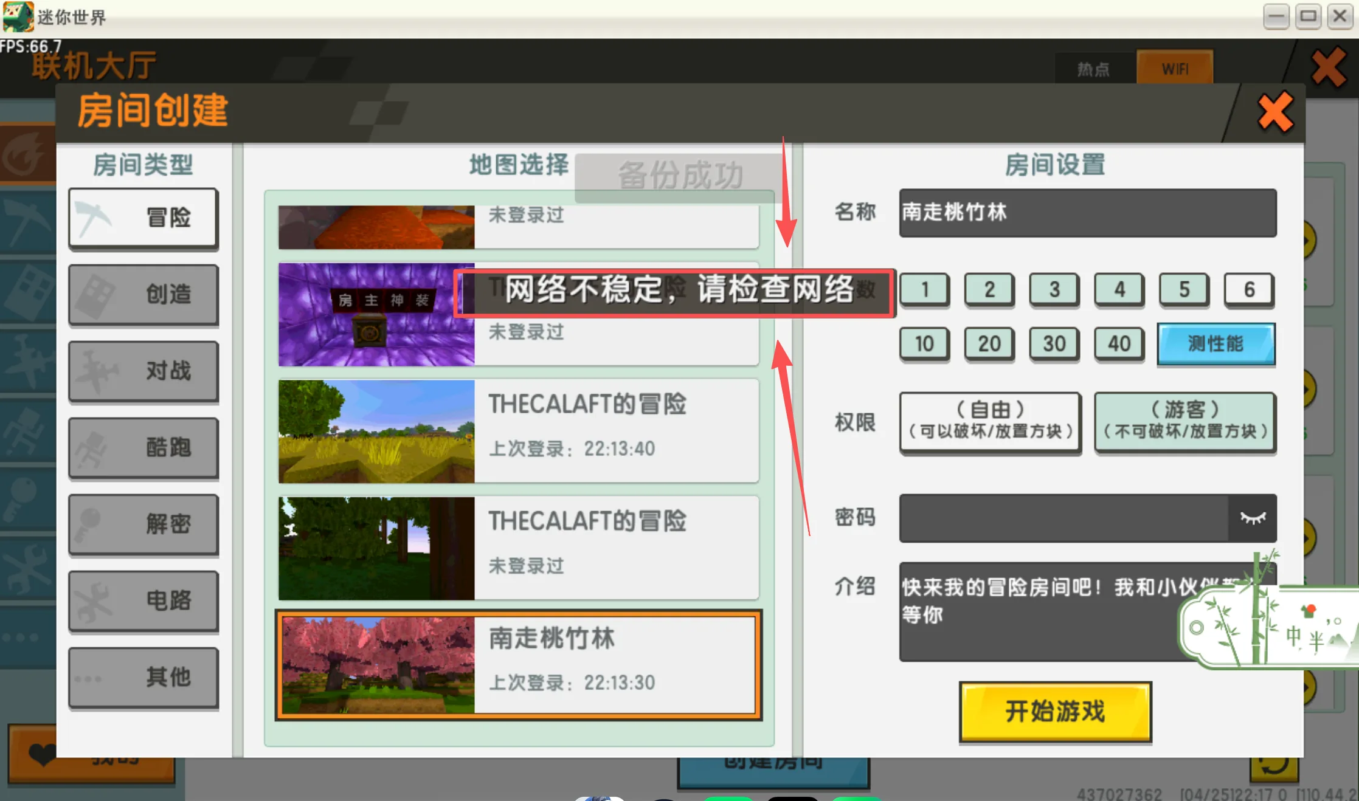
Task: Select the 其他 room type
Action: tap(144, 677)
